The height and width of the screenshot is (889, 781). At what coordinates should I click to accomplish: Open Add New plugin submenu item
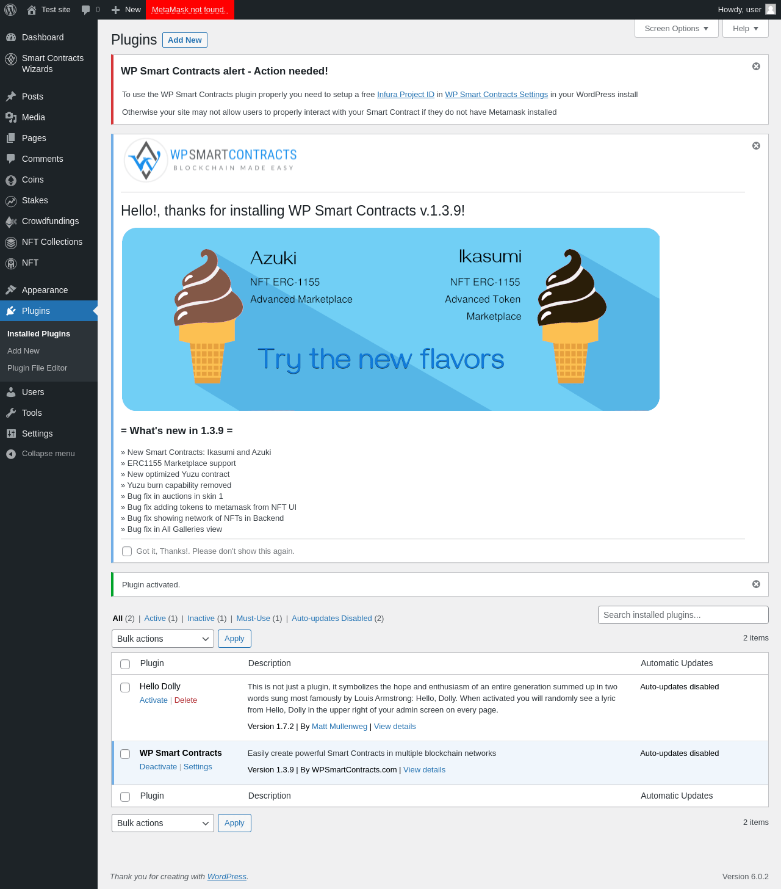23,351
